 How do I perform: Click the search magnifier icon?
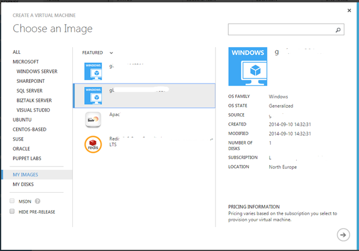click(x=338, y=30)
